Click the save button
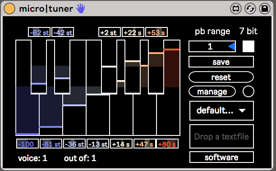The height and width of the screenshot is (171, 276). (x=221, y=62)
